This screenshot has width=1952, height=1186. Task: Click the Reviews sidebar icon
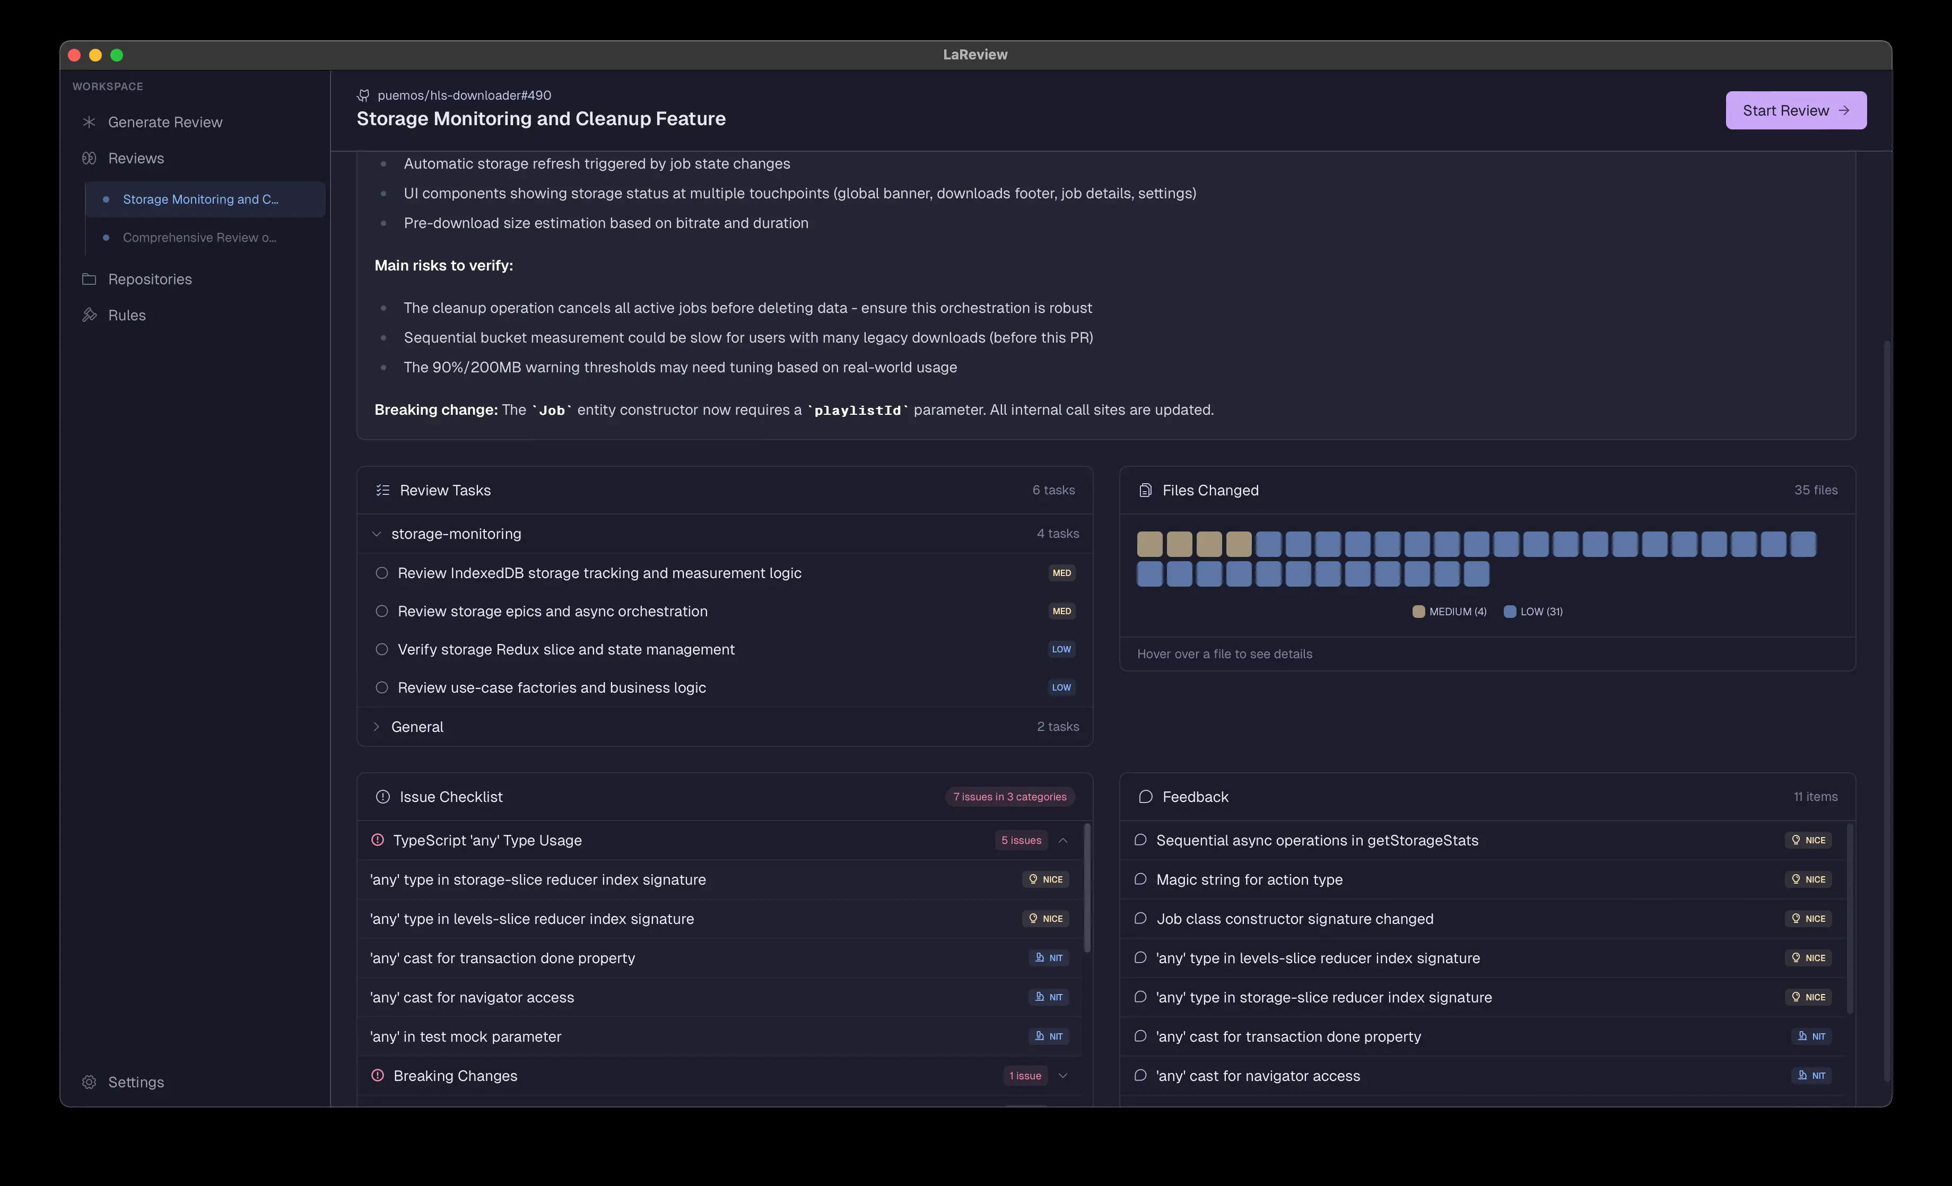[x=89, y=159]
